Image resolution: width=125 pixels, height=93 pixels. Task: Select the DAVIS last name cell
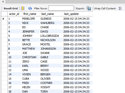[51, 32]
